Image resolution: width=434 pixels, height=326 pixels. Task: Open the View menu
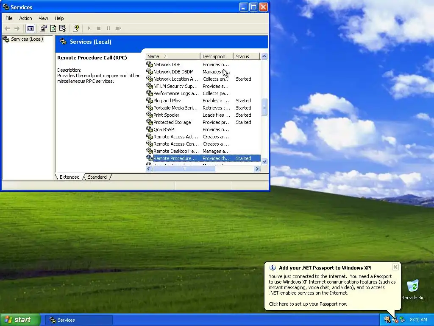pos(43,18)
